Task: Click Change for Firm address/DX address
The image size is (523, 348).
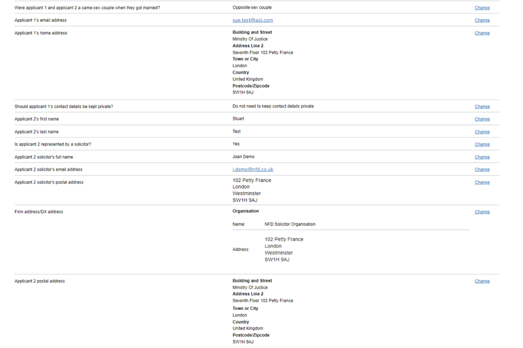Action: coord(482,212)
